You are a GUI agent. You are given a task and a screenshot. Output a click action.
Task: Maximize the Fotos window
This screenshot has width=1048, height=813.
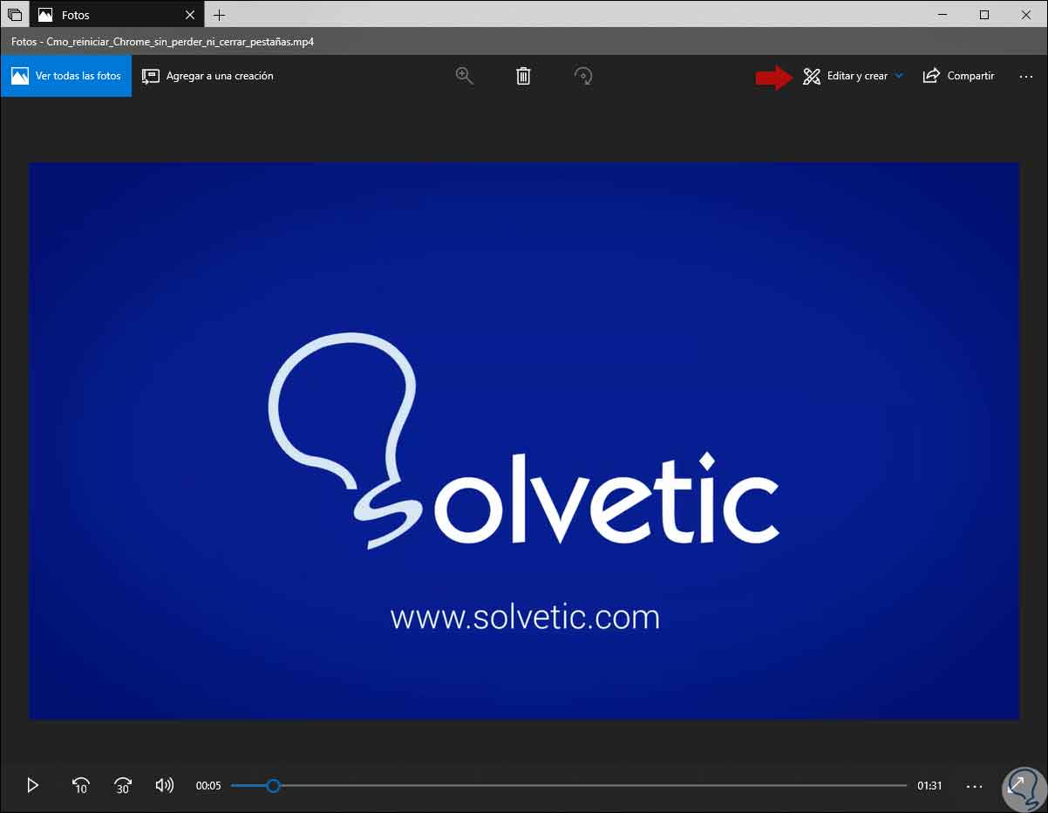coord(984,14)
